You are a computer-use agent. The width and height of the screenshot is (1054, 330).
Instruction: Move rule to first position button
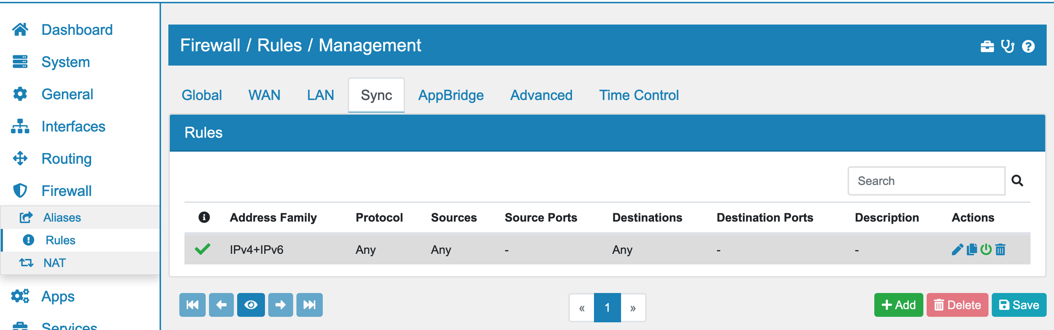[192, 305]
